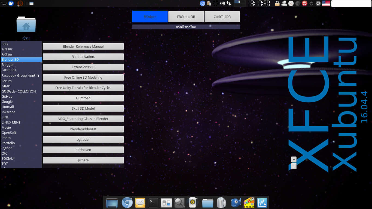Screen dimensions: 372x209
Task: Click the volume speaker icon in the panel
Action: [x=222, y=4]
